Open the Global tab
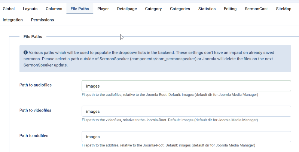The width and height of the screenshot is (299, 152). (9, 9)
